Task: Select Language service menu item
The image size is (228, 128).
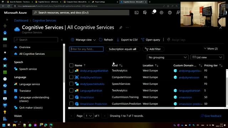Action: point(30,84)
